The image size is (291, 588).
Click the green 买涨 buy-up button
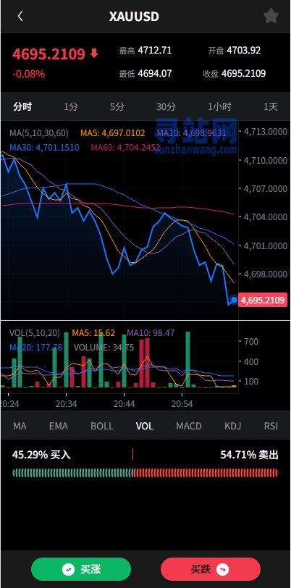[x=81, y=569]
